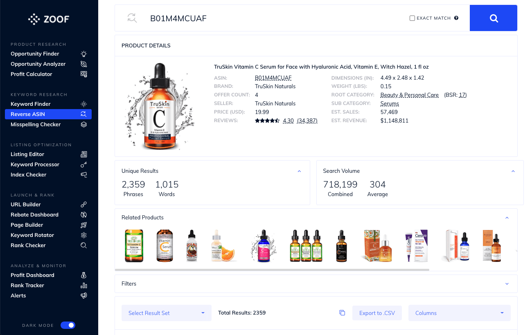Image resolution: width=532 pixels, height=335 pixels.
Task: Click the calculator icon beside Profit Calculator
Action: coord(84,74)
